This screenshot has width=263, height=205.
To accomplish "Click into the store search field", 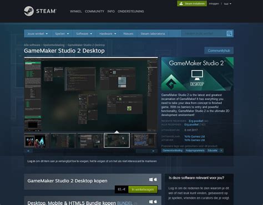I will pyautogui.click(x=204, y=33).
